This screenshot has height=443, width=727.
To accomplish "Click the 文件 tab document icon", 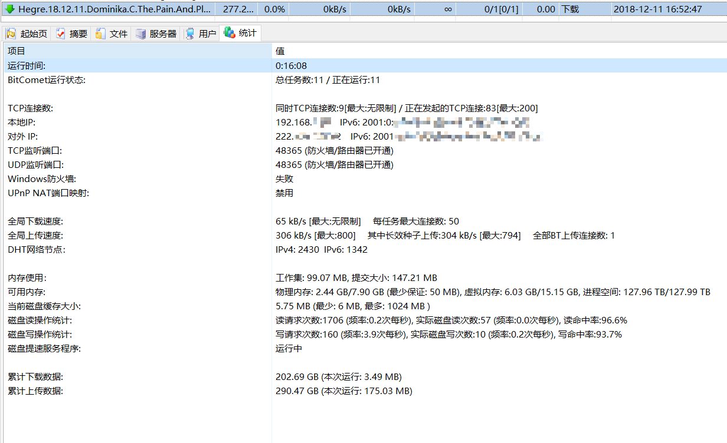I will point(101,34).
